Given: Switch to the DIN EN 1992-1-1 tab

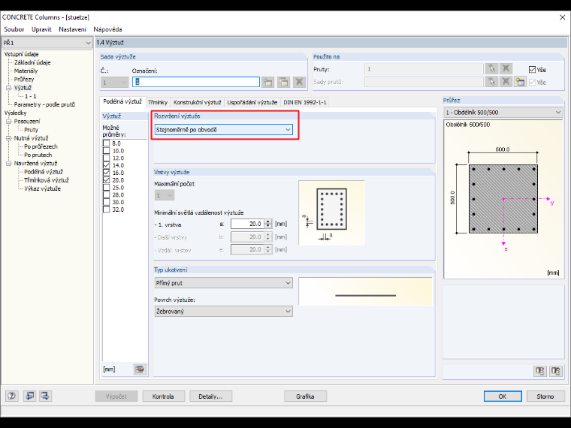Looking at the screenshot, I should 305,102.
